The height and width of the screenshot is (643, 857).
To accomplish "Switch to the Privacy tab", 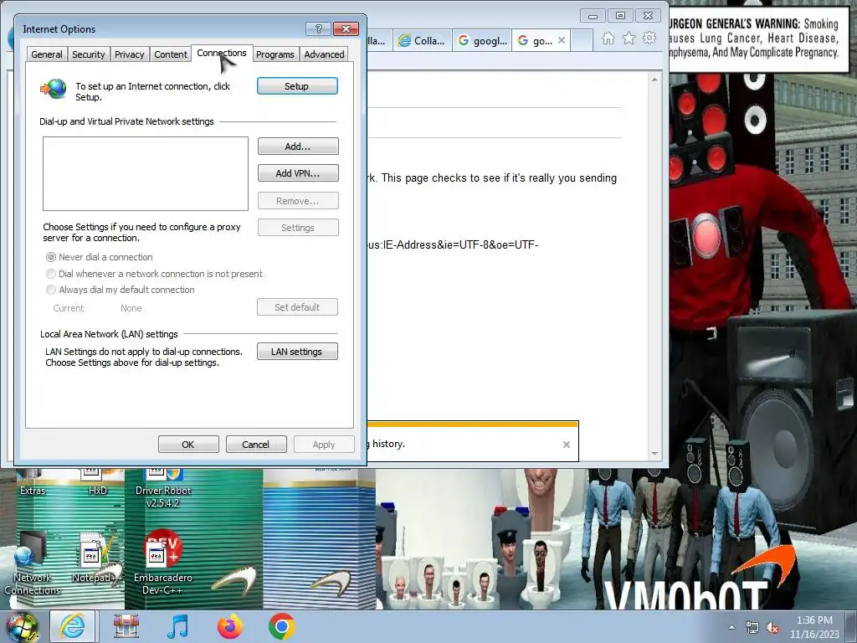I will pos(129,54).
